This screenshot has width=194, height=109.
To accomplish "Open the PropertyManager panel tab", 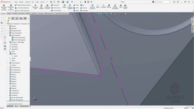I will pyautogui.click(x=13, y=18).
